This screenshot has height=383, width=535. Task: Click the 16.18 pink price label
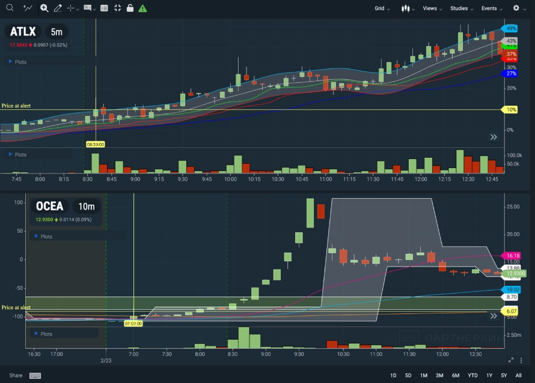[511, 255]
